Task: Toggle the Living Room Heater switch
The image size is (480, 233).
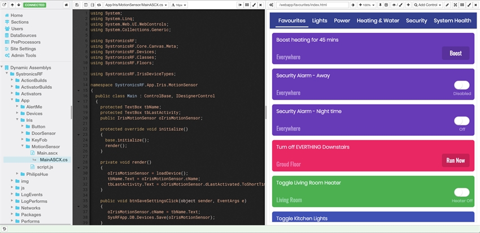Action: pyautogui.click(x=461, y=192)
